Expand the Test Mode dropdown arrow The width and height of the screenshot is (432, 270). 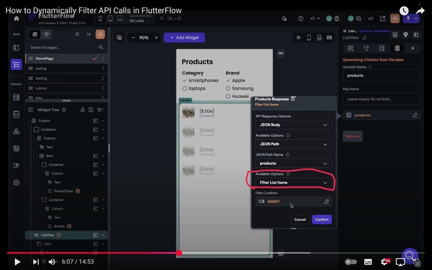416,19
